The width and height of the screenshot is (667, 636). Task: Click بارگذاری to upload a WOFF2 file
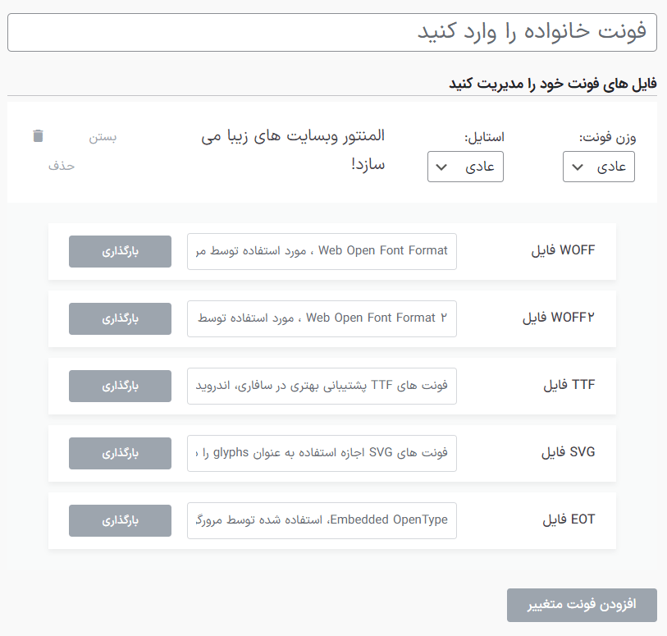point(120,318)
